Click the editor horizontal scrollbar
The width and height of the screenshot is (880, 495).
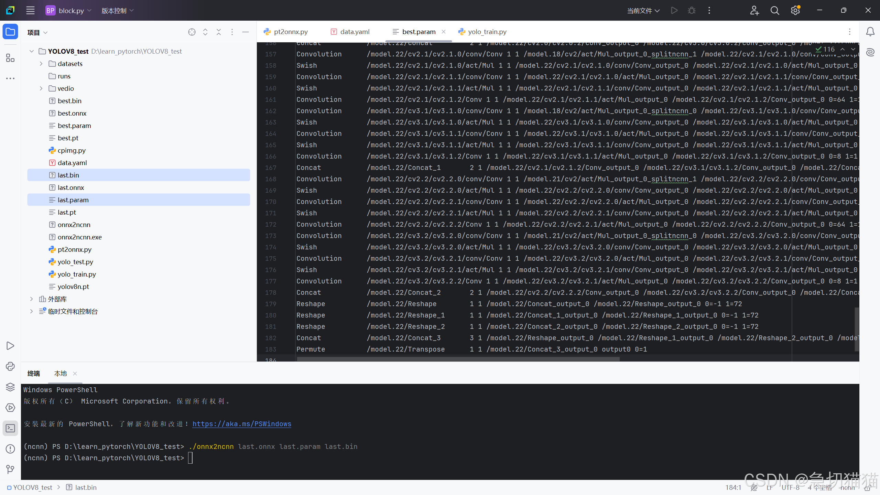(458, 359)
